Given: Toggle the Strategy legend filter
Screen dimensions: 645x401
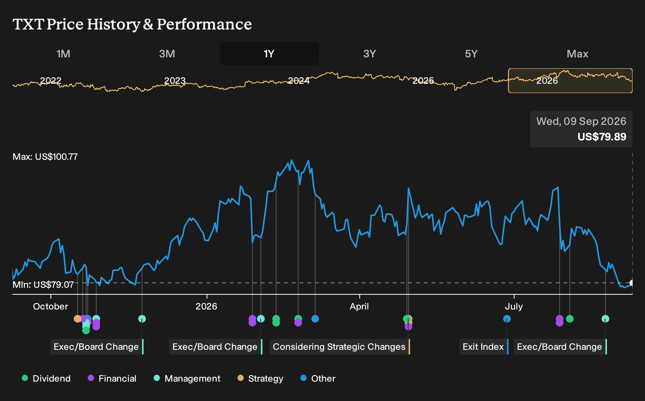Looking at the screenshot, I should click(x=260, y=379).
